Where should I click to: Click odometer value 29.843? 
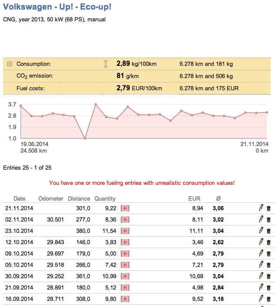click(x=55, y=242)
